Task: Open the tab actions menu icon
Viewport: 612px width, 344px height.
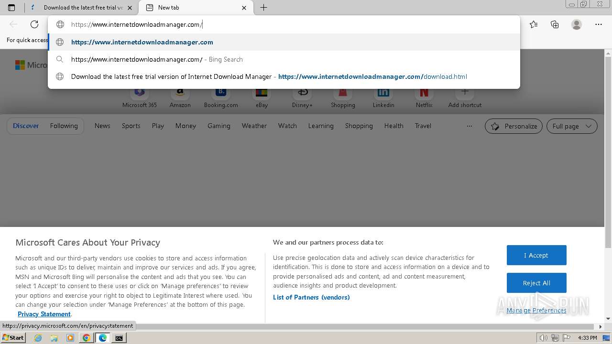Action: (x=11, y=8)
